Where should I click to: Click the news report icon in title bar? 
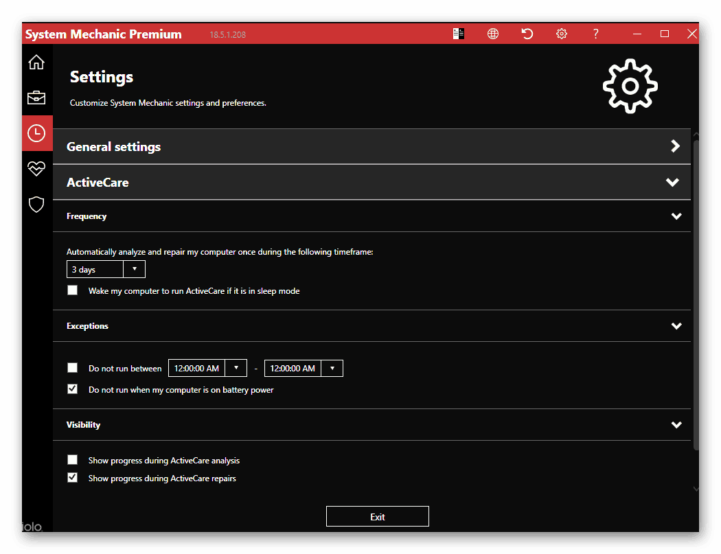pos(459,34)
